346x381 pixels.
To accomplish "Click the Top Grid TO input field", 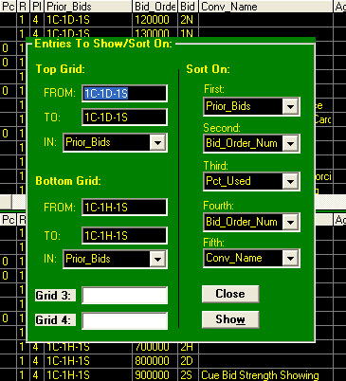I will coord(124,118).
